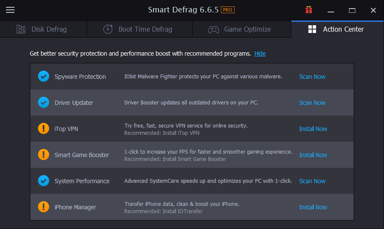Click the Smart Game Booster warning icon

pos(44,155)
